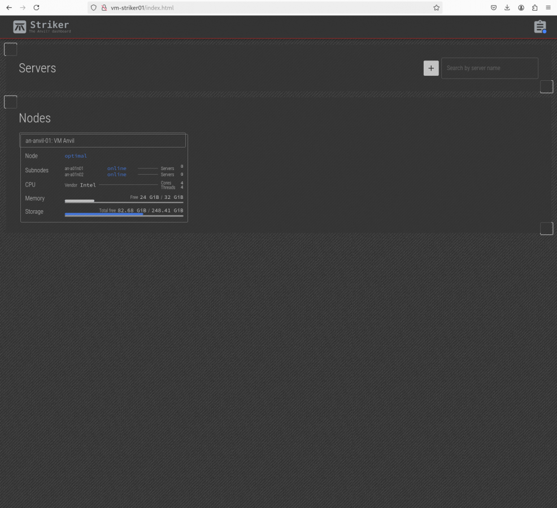The height and width of the screenshot is (508, 557).
Task: Click the Striker anvil logo icon
Action: (x=20, y=27)
